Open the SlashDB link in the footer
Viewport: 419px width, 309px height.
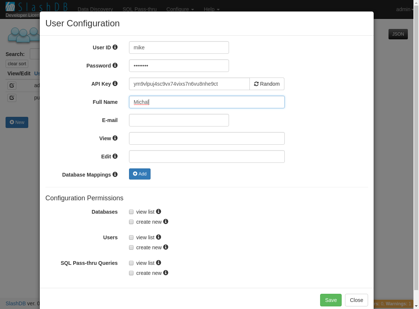pos(16,303)
